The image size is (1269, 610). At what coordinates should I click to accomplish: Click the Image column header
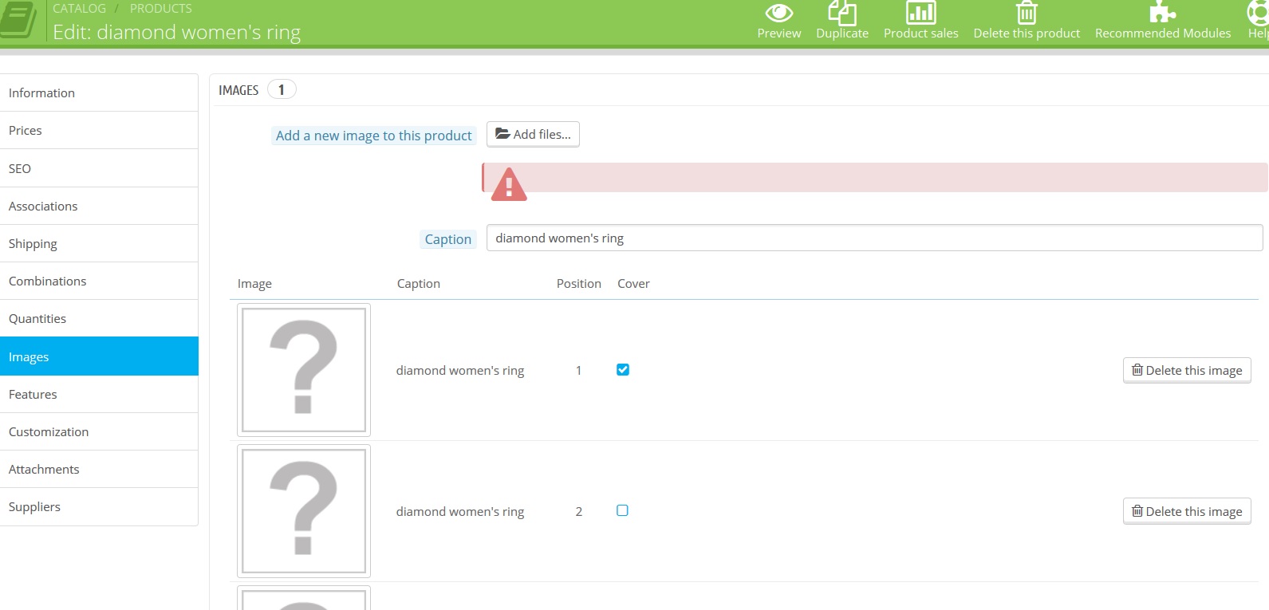pyautogui.click(x=254, y=284)
